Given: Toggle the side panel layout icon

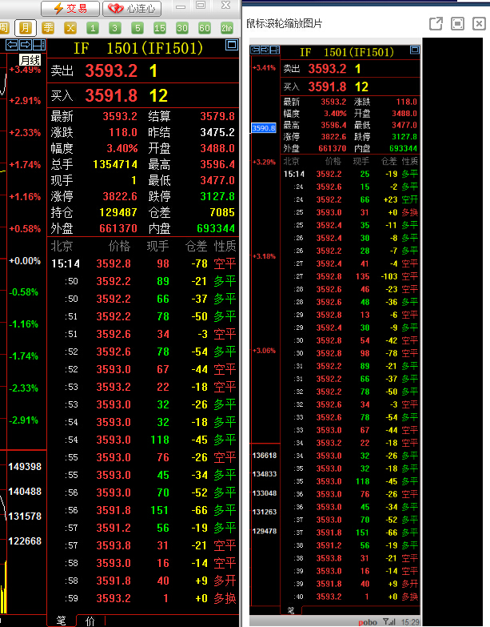Looking at the screenshot, I should pos(38,44).
